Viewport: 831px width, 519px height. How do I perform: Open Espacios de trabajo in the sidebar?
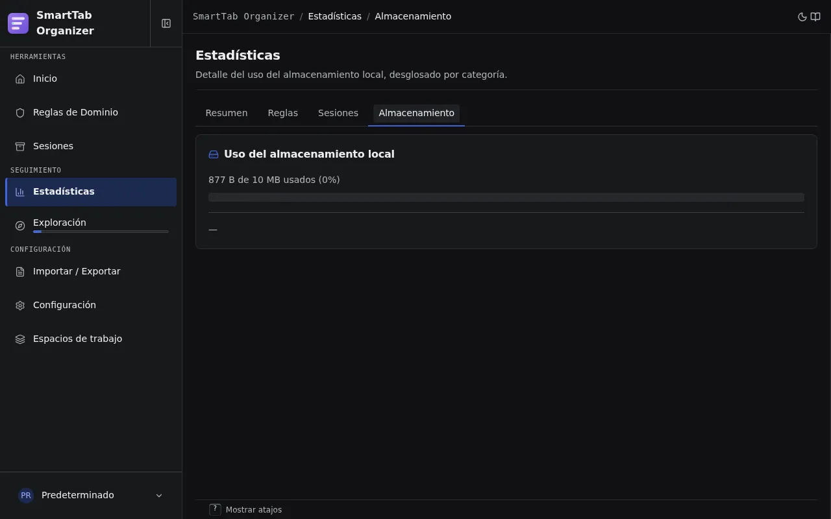(91, 339)
